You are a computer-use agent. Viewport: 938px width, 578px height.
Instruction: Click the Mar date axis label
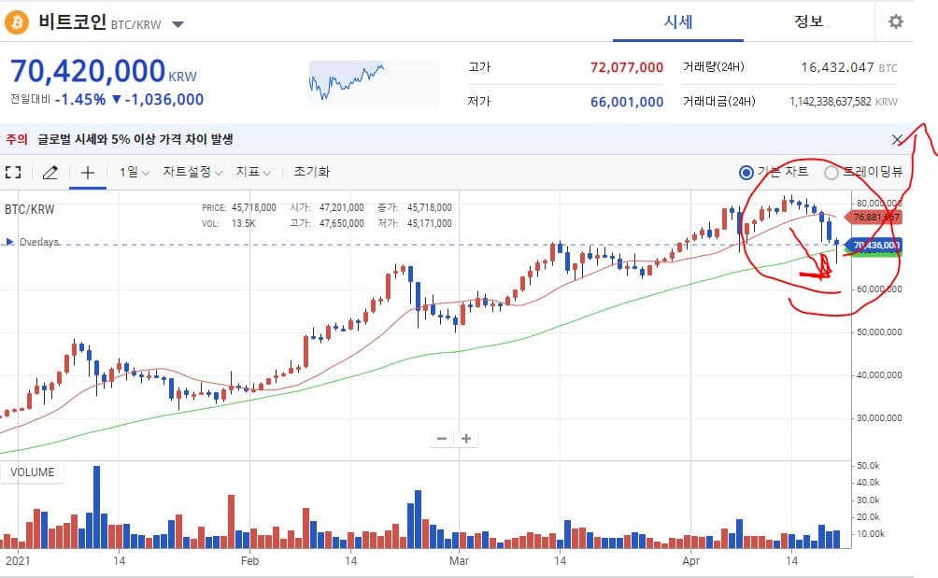coord(459,560)
